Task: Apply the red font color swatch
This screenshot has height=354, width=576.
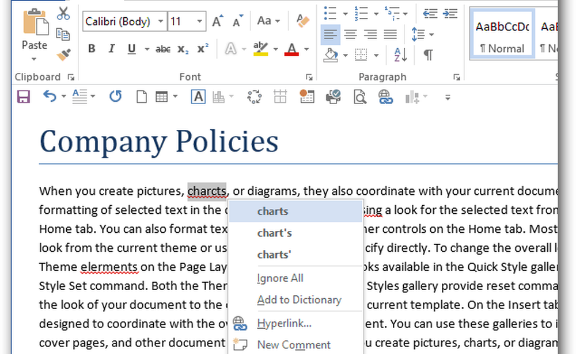Action: point(291,50)
